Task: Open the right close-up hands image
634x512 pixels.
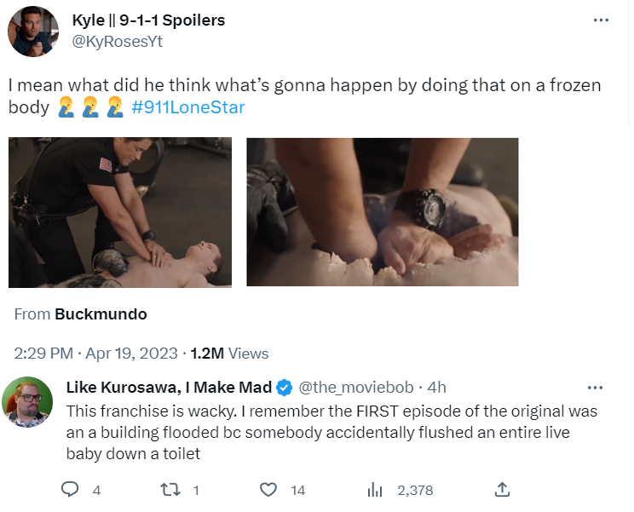Action: 382,212
